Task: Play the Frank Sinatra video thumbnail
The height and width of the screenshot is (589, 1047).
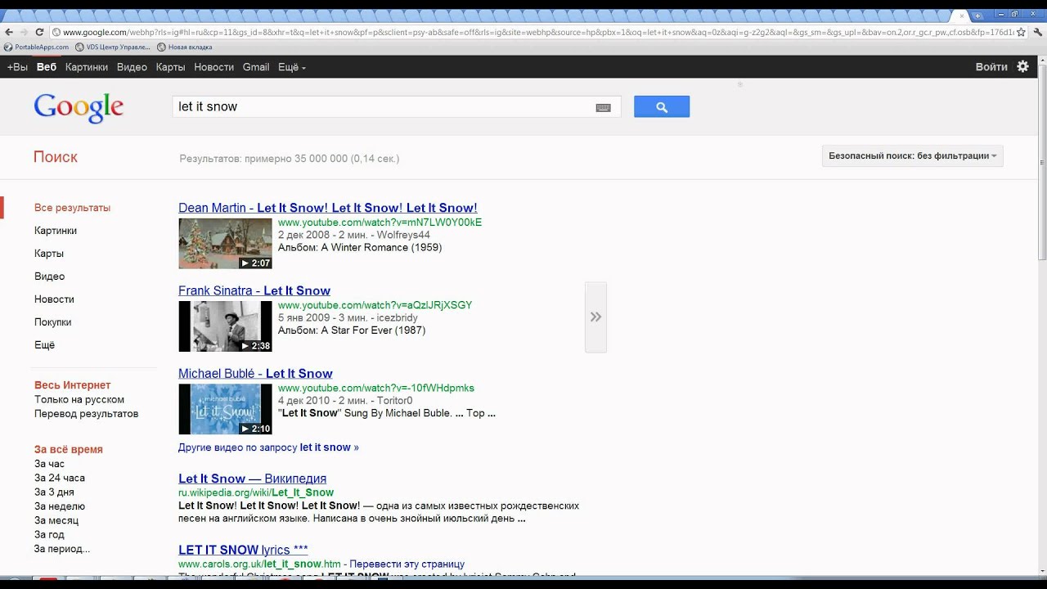Action: click(x=225, y=326)
